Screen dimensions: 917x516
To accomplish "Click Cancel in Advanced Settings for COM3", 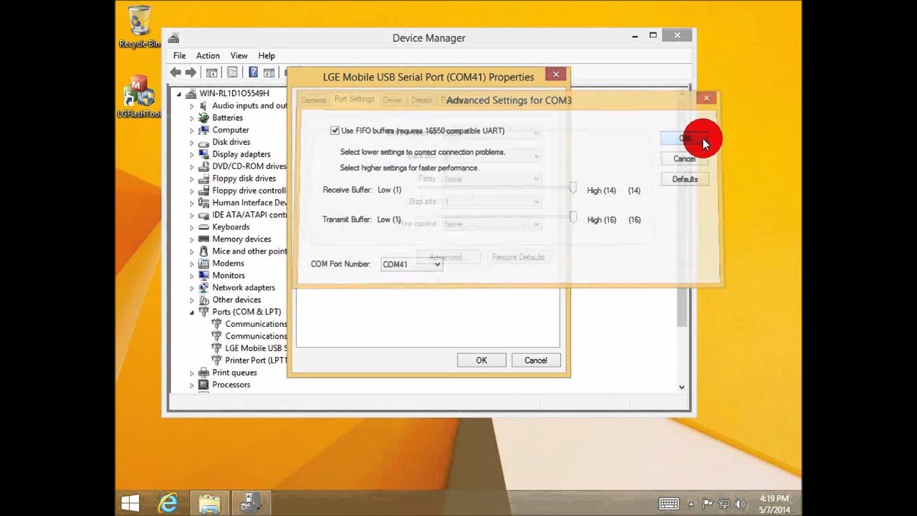I will click(x=684, y=159).
